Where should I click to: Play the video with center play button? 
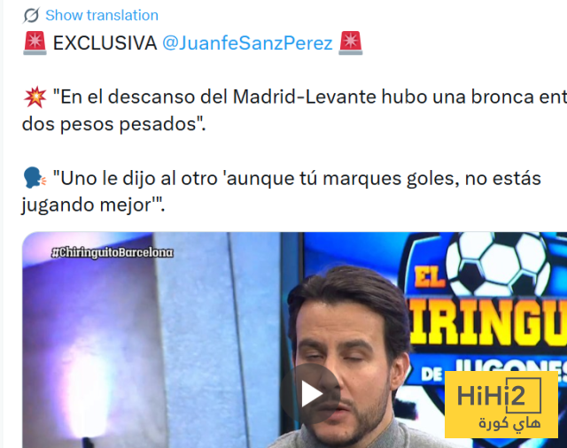pos(311,393)
